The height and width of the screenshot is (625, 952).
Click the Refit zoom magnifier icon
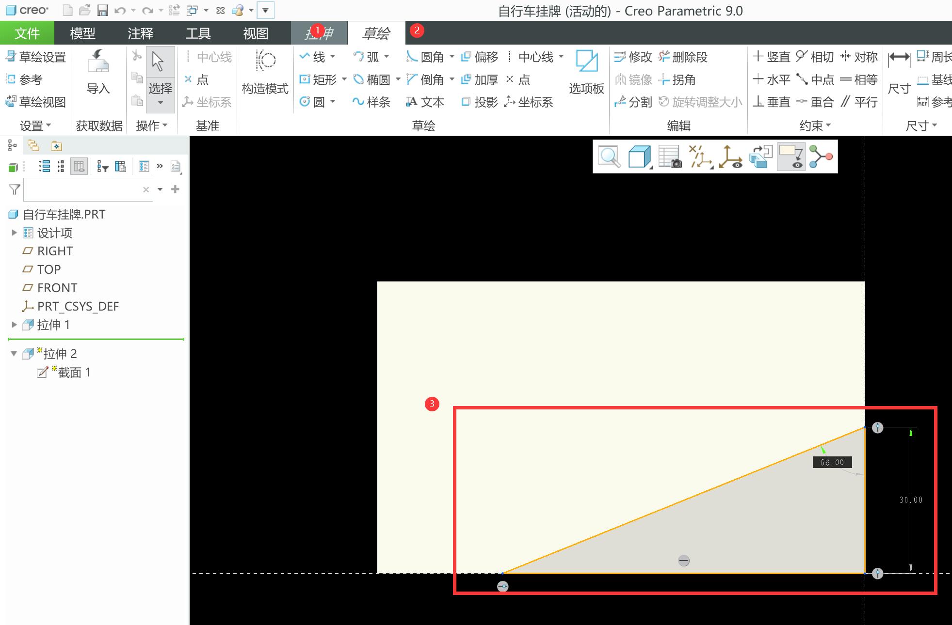(x=609, y=157)
